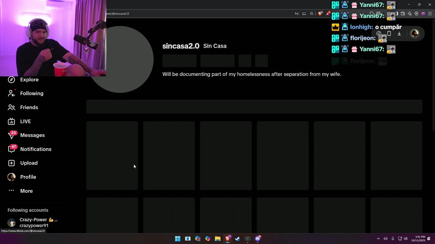The height and width of the screenshot is (244, 435).
Task: Select the Profile label in the sidebar
Action: [x=28, y=177]
